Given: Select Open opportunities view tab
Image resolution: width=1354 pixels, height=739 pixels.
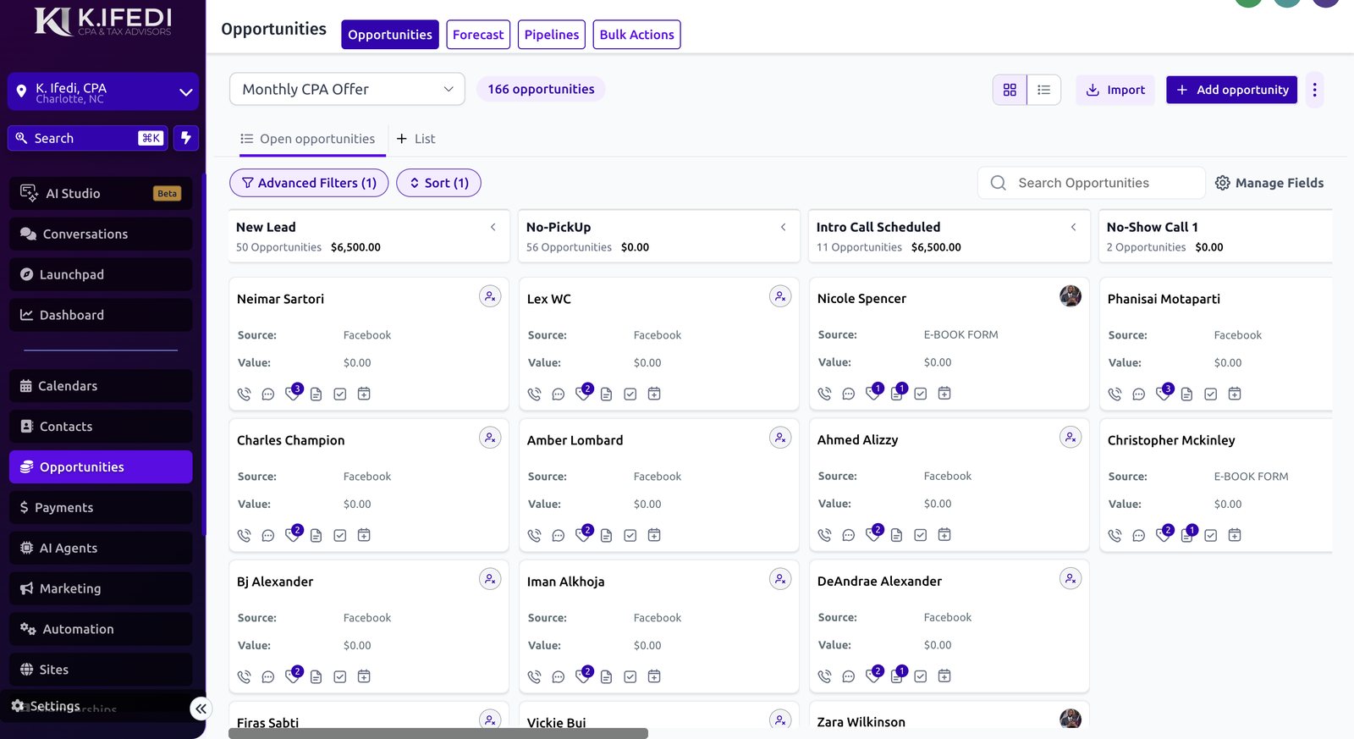Looking at the screenshot, I should point(308,139).
